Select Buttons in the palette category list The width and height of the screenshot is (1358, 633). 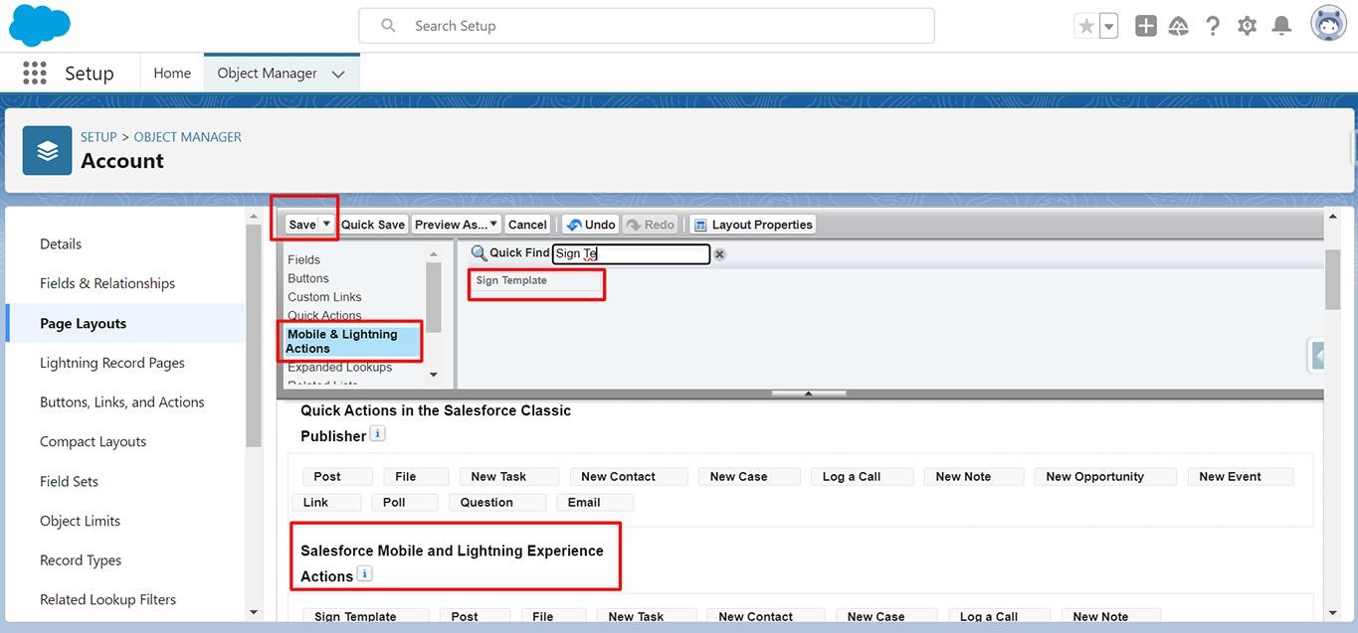pos(308,278)
